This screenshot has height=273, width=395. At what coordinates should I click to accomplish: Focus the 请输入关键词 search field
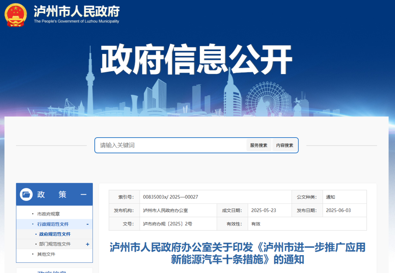tap(171, 145)
